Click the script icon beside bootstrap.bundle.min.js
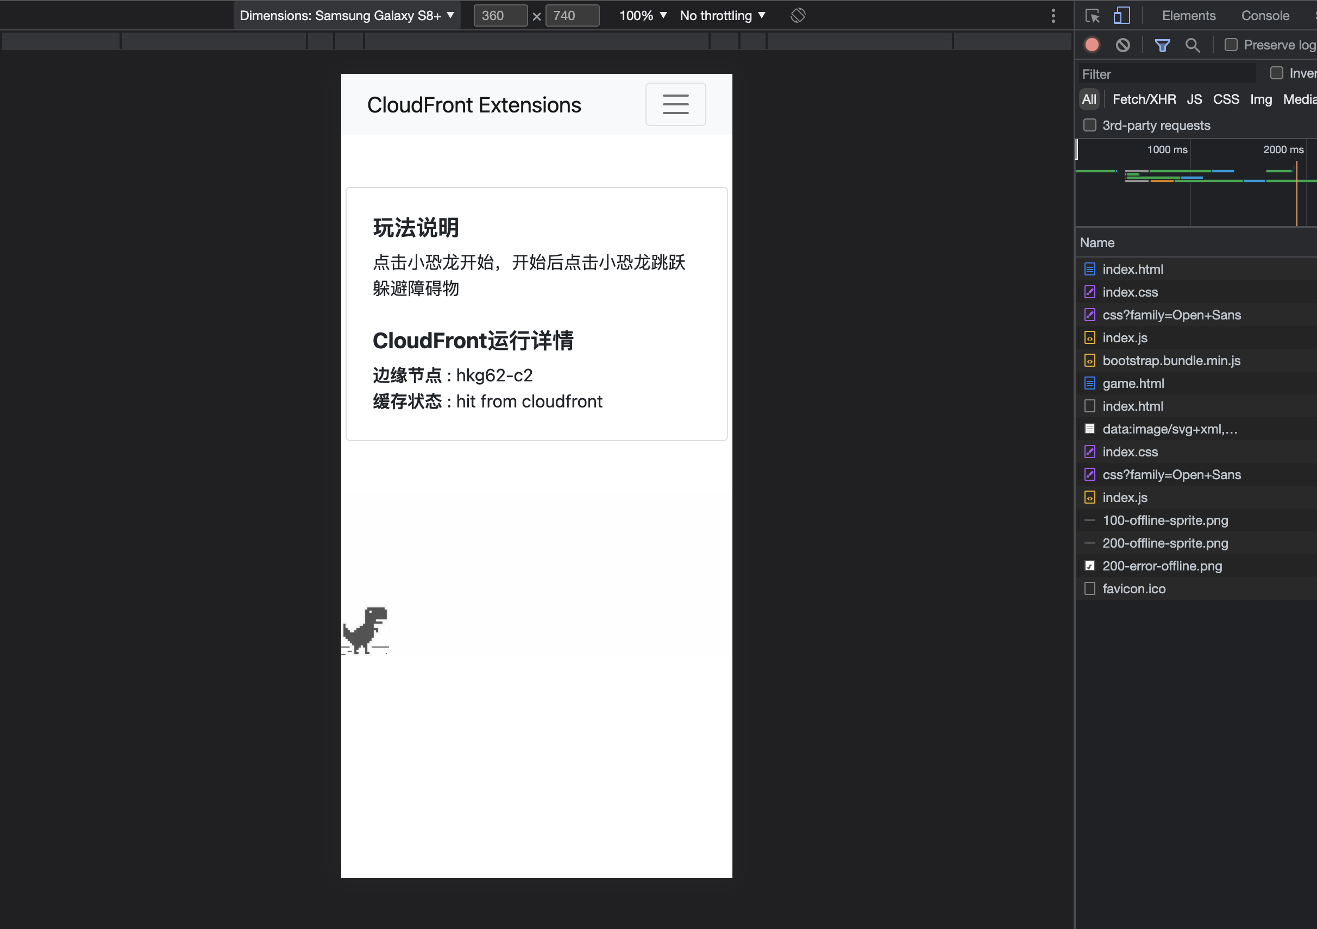Image resolution: width=1317 pixels, height=929 pixels. coord(1089,360)
